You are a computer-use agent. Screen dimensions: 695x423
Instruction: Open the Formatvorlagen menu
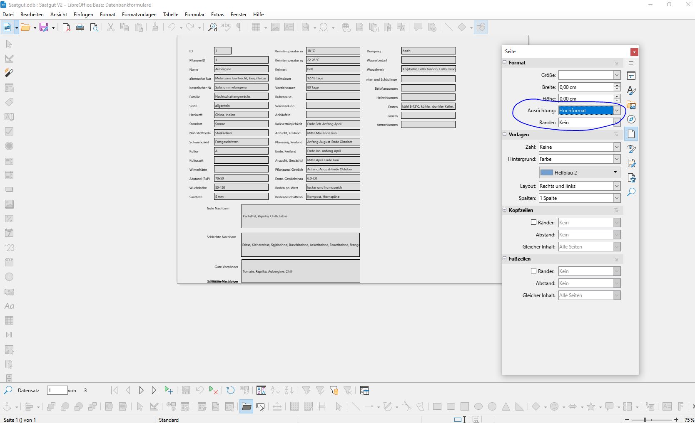(139, 14)
